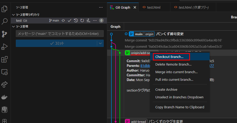This screenshot has height=123, width=237.
Task: Choose Checkout Branch... from context menu
Action: click(180, 57)
